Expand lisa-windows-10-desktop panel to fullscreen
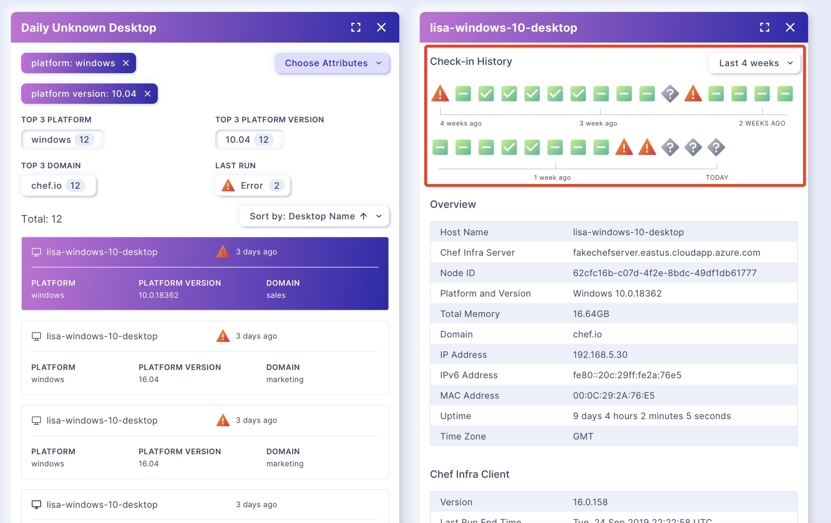Image resolution: width=831 pixels, height=523 pixels. 765,27
